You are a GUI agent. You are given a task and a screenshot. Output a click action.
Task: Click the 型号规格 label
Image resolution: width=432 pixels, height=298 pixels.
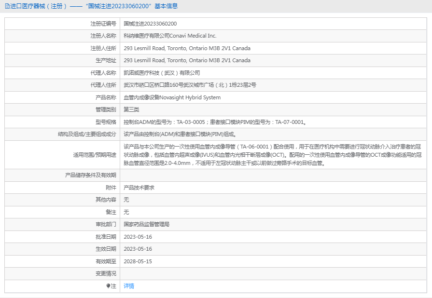coord(106,122)
